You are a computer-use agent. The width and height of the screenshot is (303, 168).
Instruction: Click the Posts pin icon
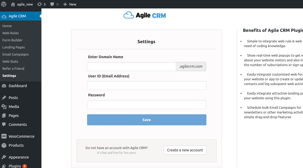click(4, 98)
